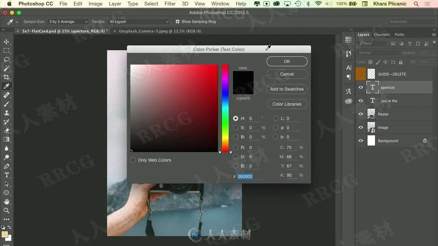Select the Horizontal Type tool

pos(7,175)
